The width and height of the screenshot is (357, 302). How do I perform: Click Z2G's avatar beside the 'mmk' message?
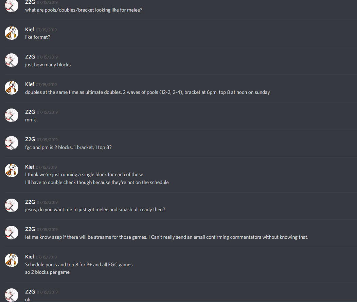pyautogui.click(x=12, y=115)
